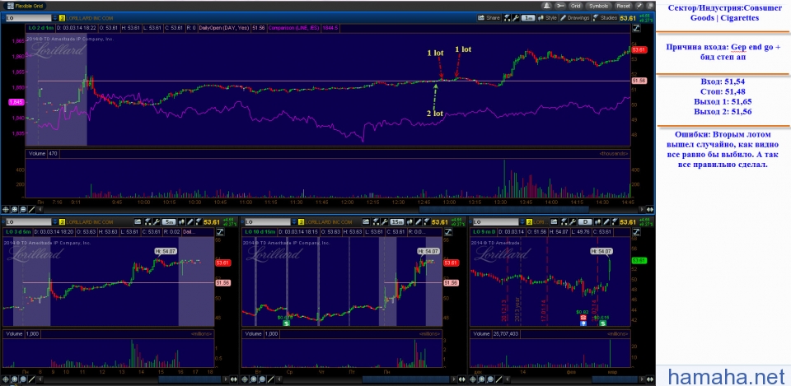The height and width of the screenshot is (386, 791).
Task: Click the Volume 25,707,403 label on daily chart
Action: 495,333
